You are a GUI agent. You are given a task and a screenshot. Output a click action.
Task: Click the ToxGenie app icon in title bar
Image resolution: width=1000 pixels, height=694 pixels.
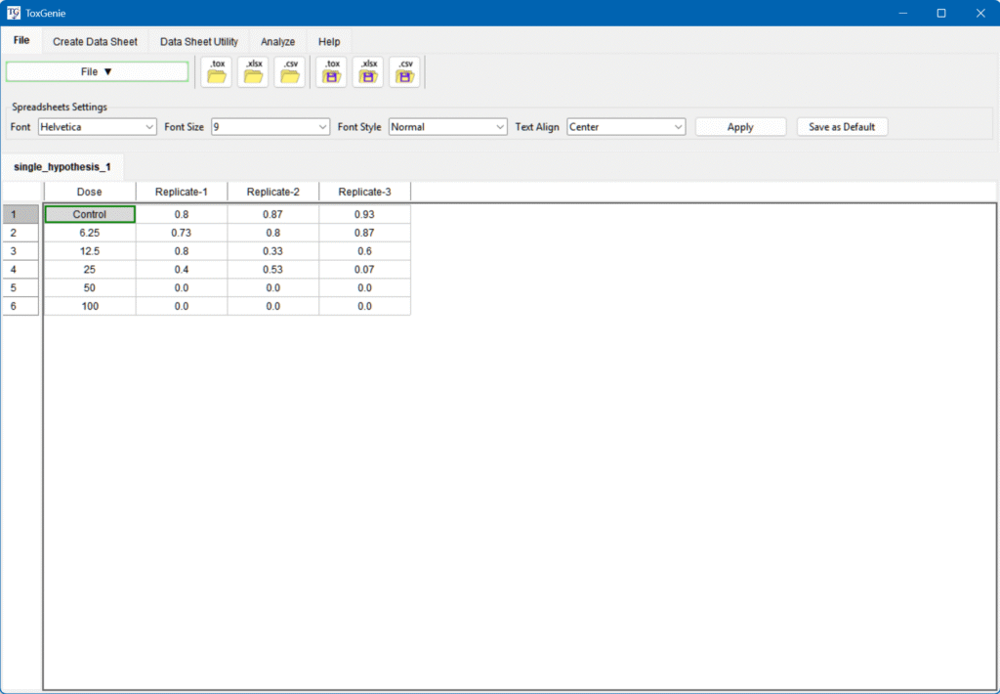coord(14,13)
